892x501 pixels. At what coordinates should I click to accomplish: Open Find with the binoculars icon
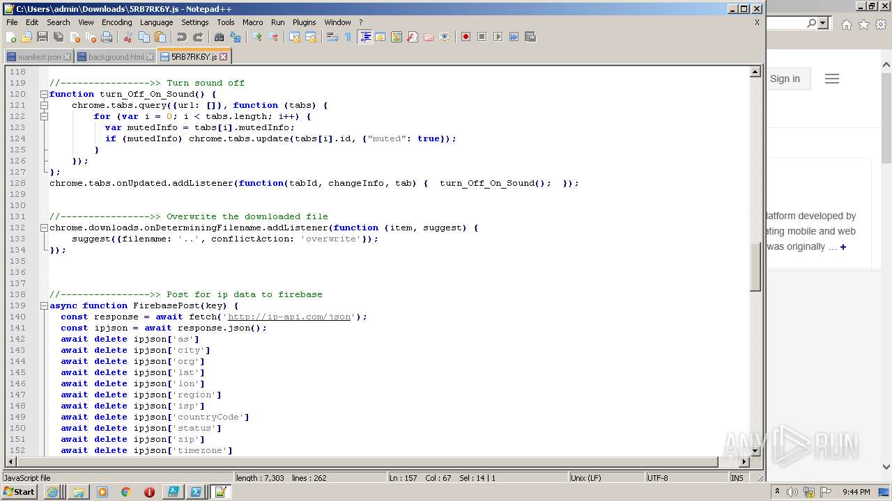click(x=220, y=37)
